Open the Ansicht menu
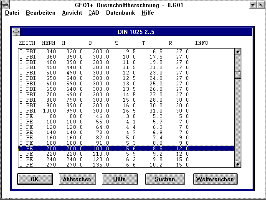The width and height of the screenshot is (266, 200). [72, 13]
